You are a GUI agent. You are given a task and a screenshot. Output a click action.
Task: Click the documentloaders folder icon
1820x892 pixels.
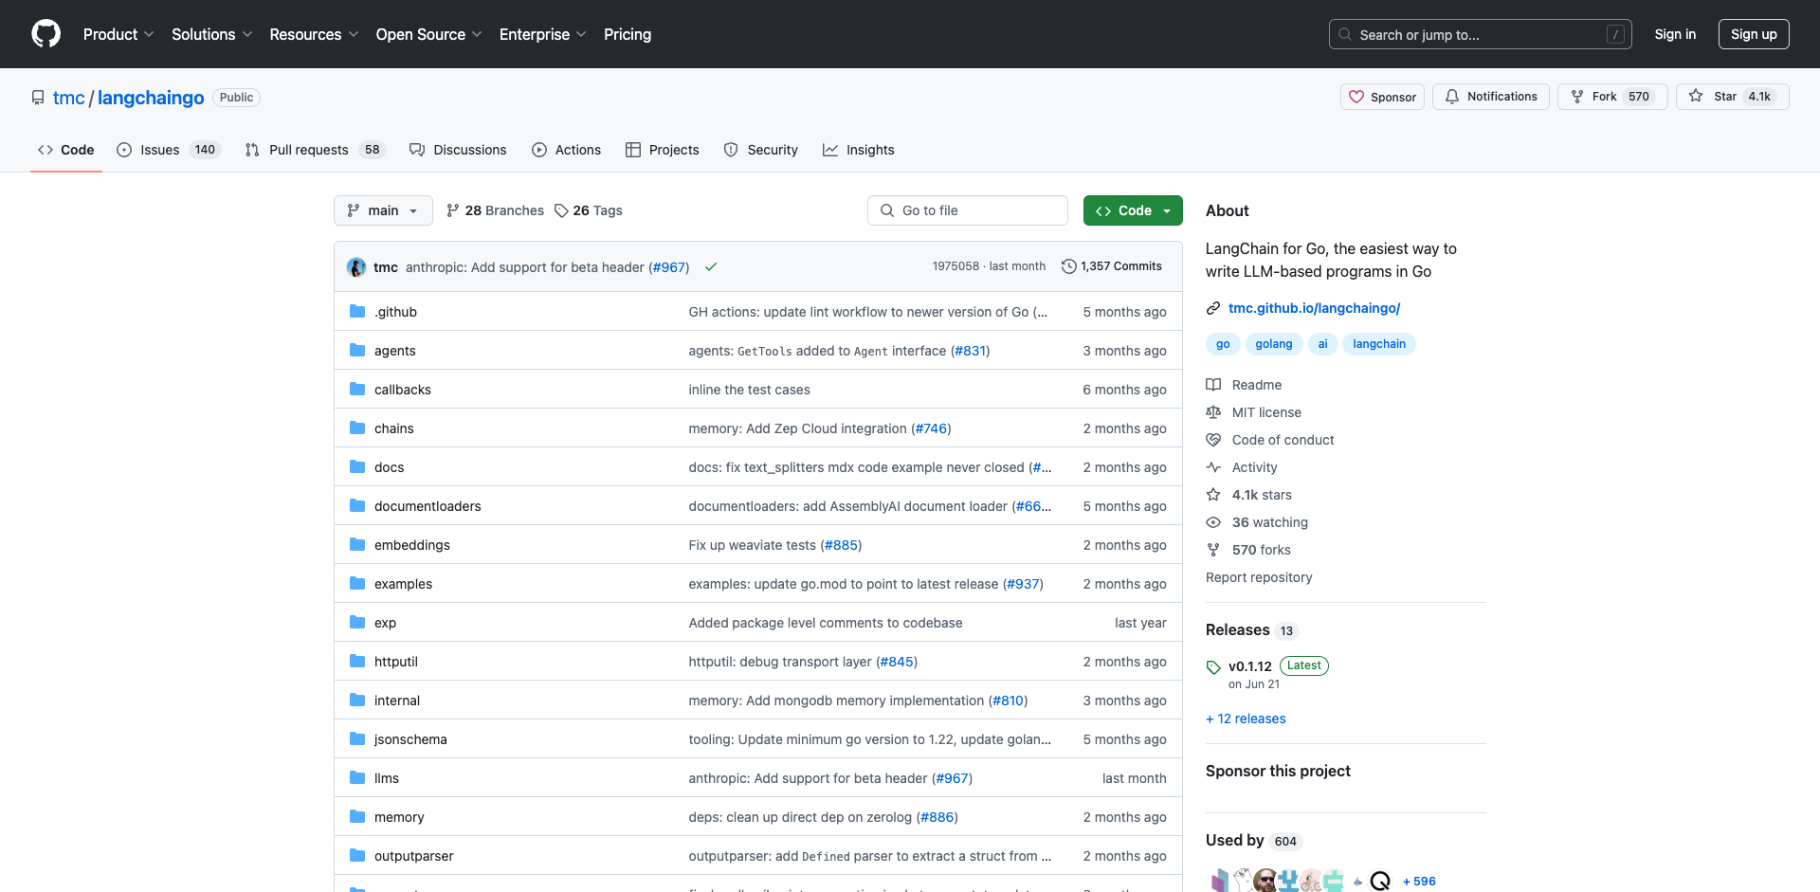357,505
